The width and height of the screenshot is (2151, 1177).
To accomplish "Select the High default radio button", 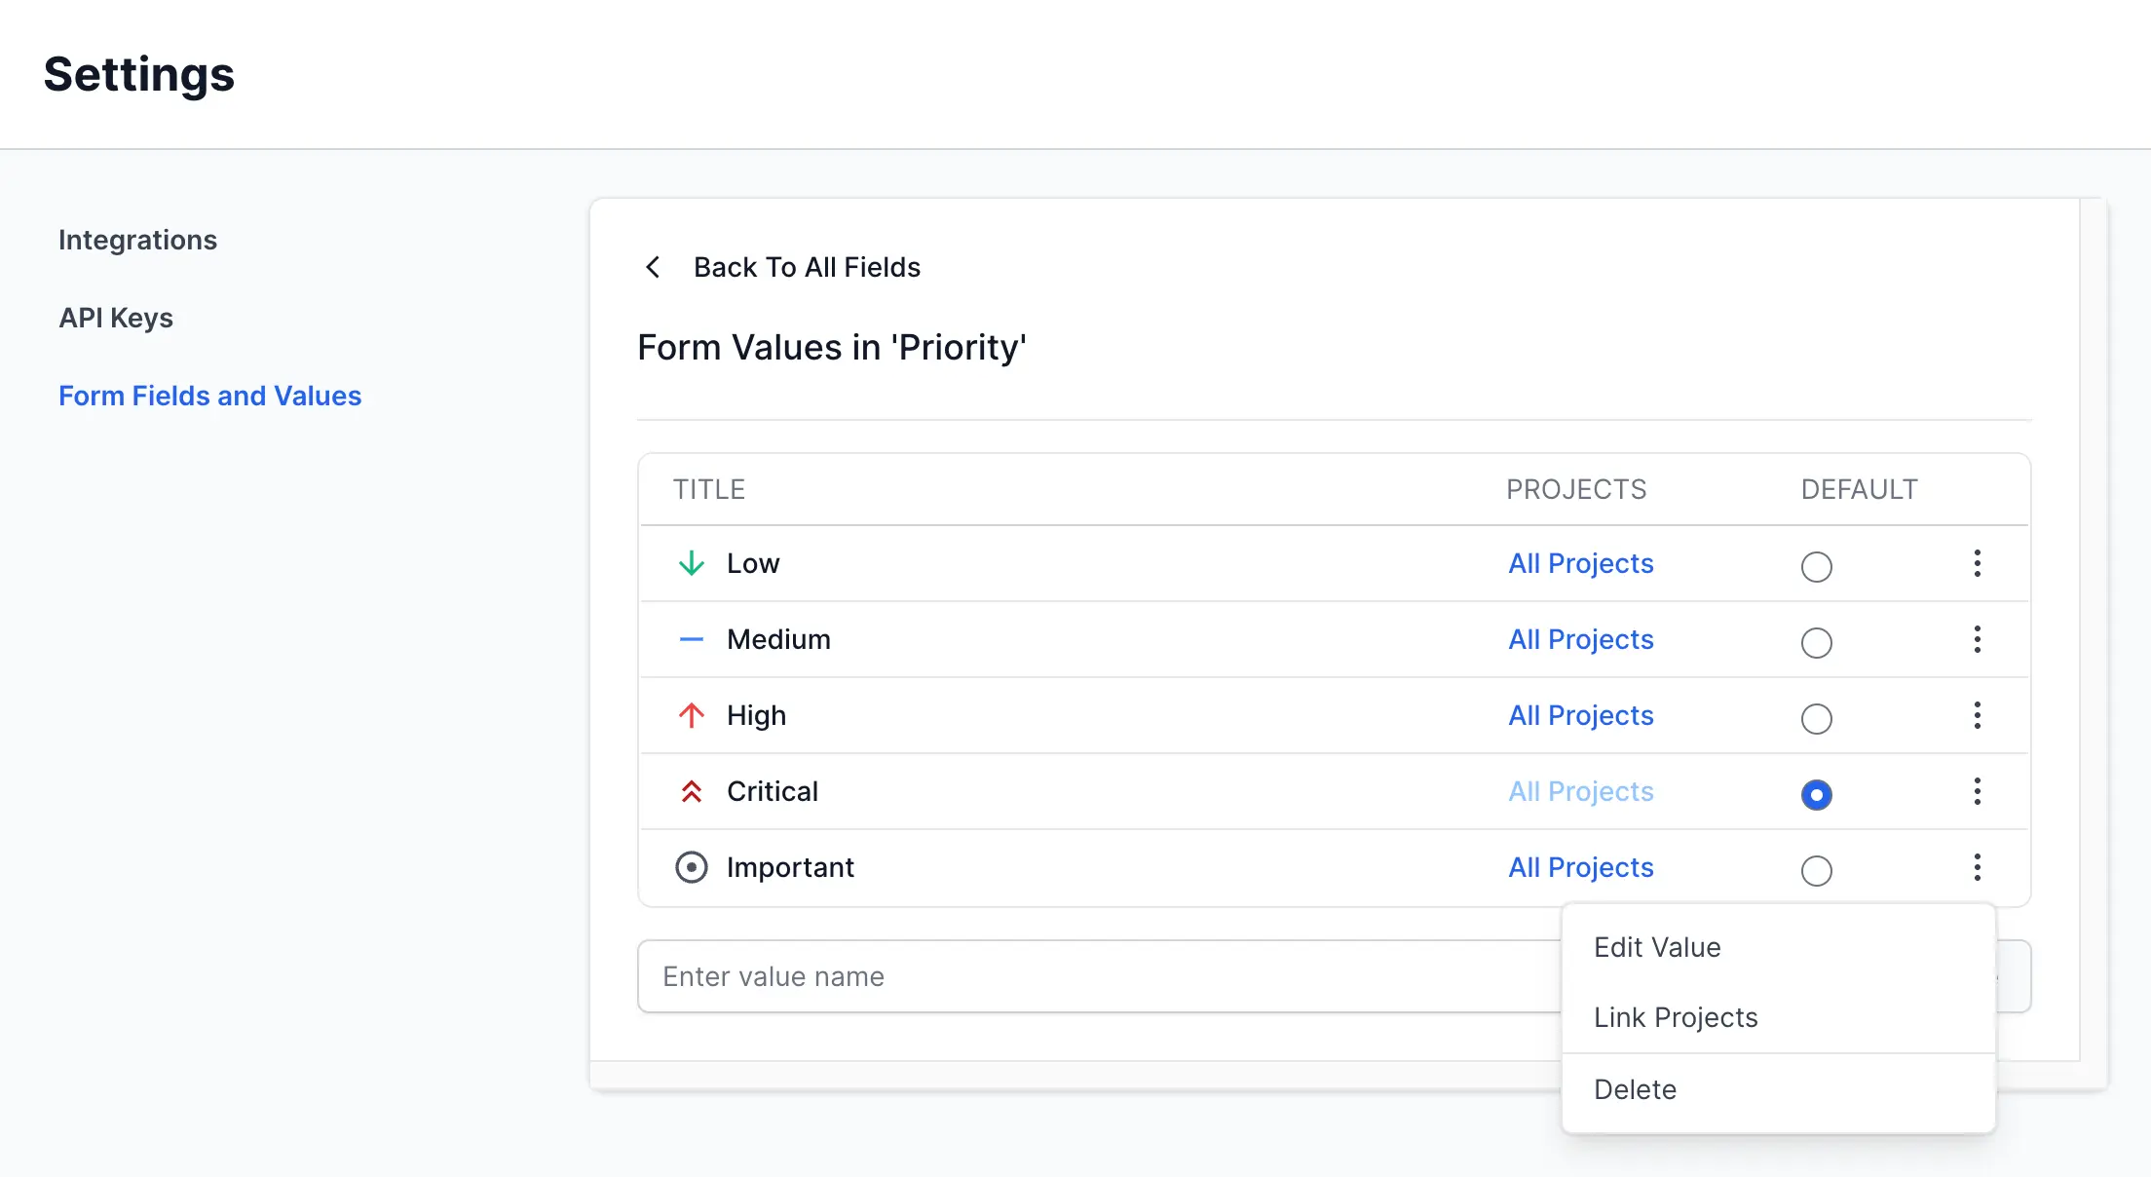I will (1816, 719).
